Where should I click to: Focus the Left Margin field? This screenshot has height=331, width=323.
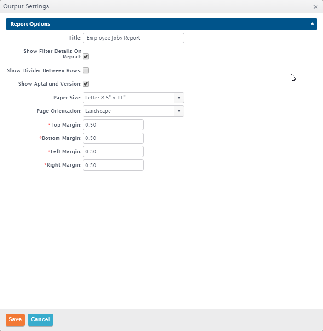(x=113, y=151)
